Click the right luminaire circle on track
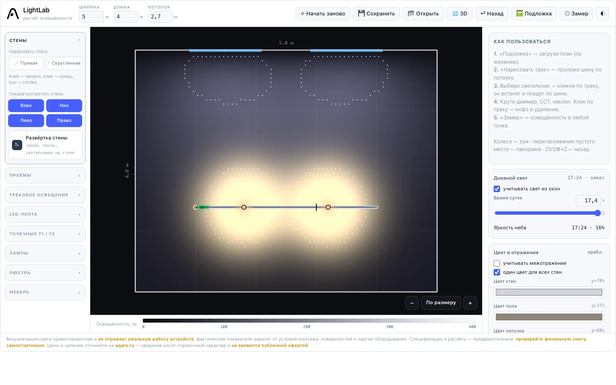The height and width of the screenshot is (385, 616). pyautogui.click(x=328, y=207)
